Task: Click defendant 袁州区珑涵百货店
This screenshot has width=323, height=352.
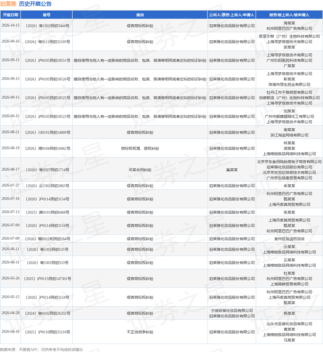Action: 289,239
